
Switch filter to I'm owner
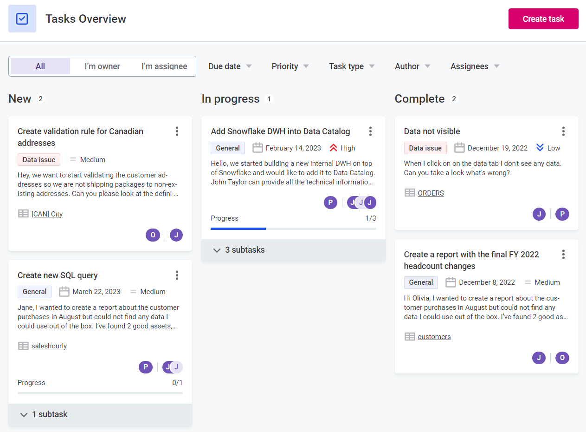point(102,66)
